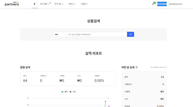
Task: Click the green chart data point
Action: point(105,101)
